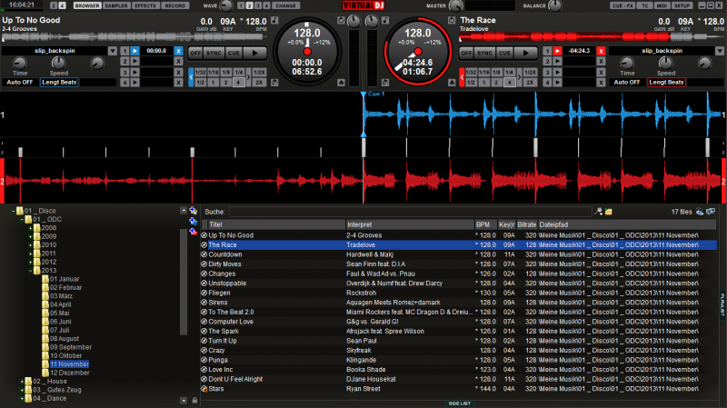Screen dimensions: 727x408
Task: Click the blue loop-in arrow on left deck
Action: [191, 77]
